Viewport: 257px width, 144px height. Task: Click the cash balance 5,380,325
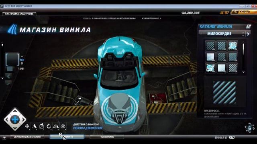[x=191, y=13]
